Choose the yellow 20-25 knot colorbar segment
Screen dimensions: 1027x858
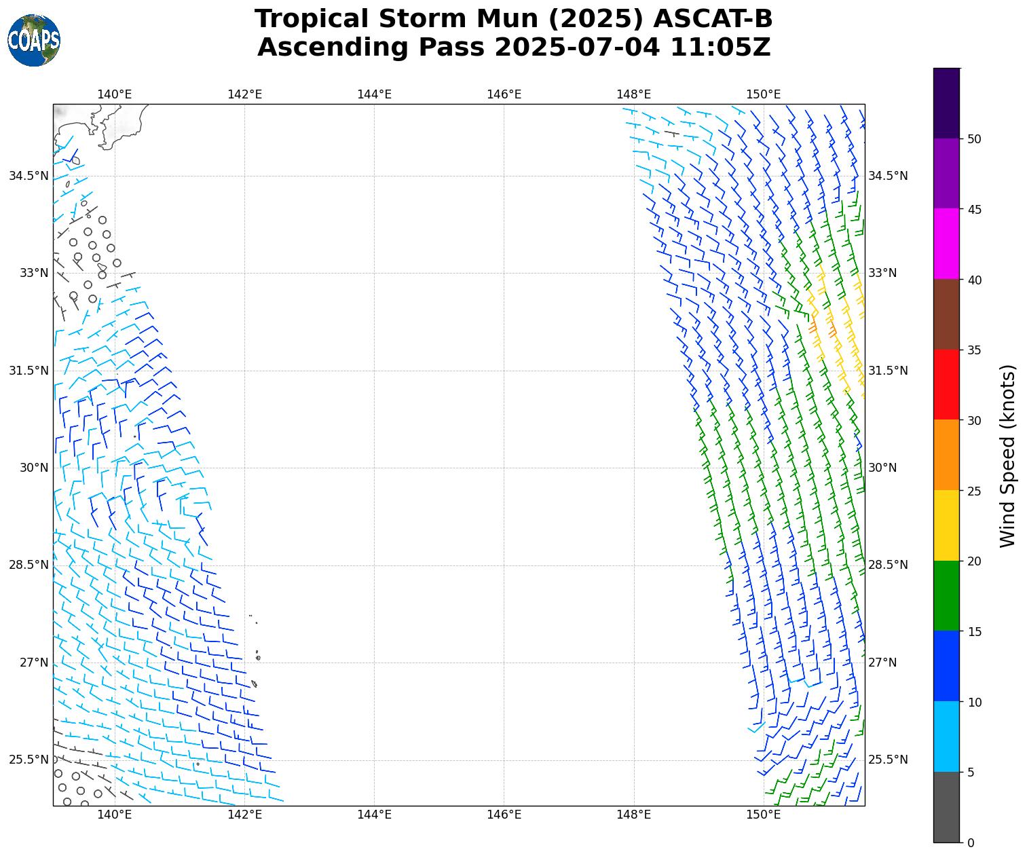click(x=946, y=525)
